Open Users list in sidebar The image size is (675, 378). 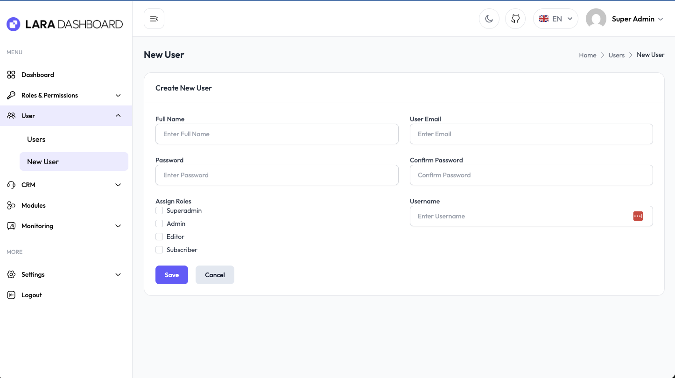(36, 140)
